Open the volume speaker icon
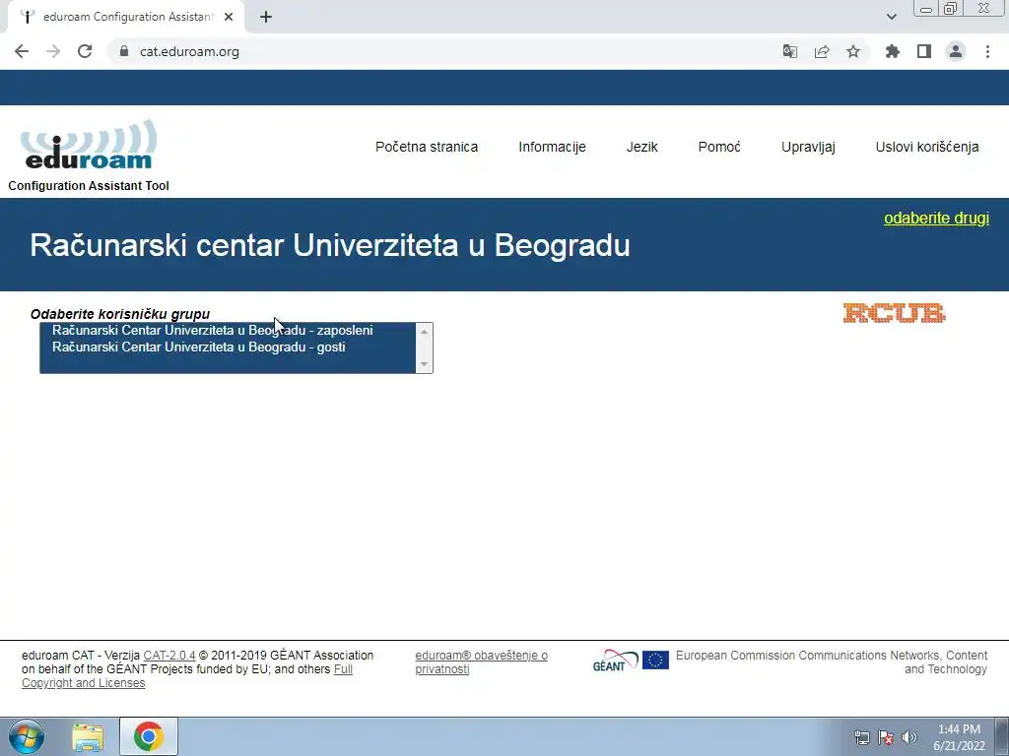Screen dimensions: 1009x756 point(909,737)
